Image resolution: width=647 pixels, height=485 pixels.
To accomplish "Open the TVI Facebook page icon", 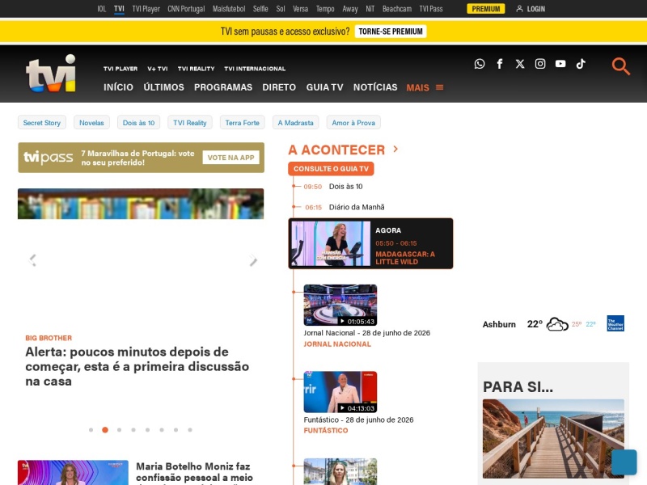I will pyautogui.click(x=500, y=64).
